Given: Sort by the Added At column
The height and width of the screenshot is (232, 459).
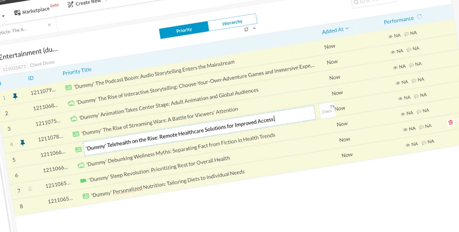Looking at the screenshot, I should click(335, 30).
